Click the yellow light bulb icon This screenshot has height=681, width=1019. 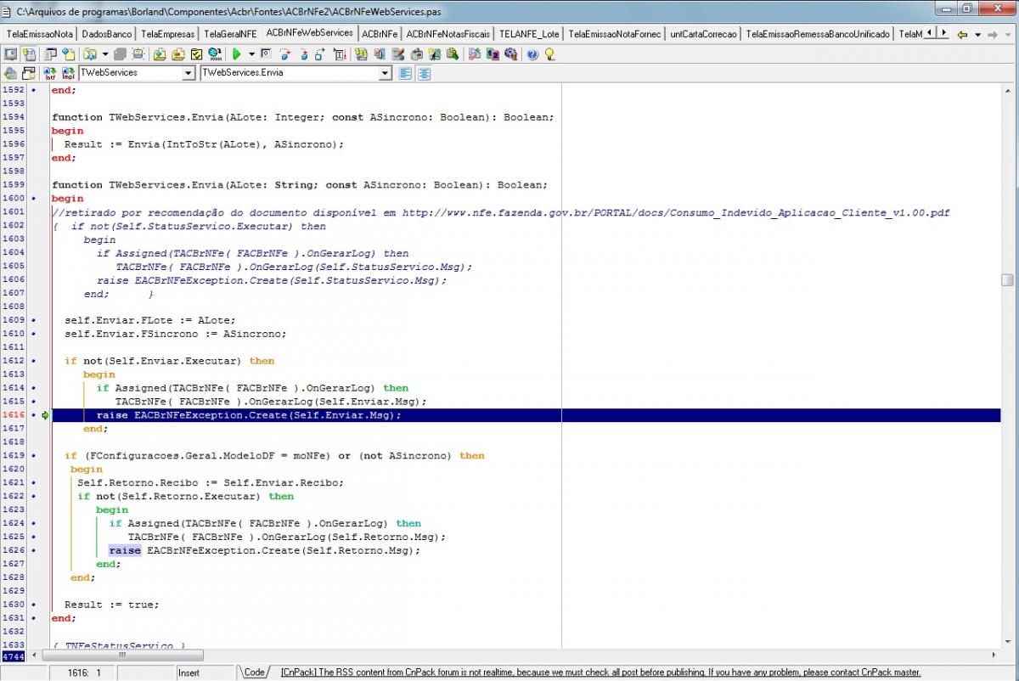click(549, 54)
